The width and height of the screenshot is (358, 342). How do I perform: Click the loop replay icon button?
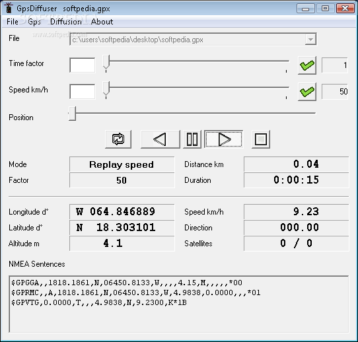click(x=118, y=139)
